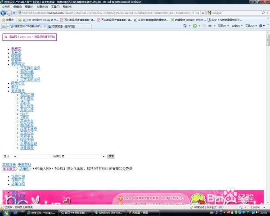Stop loading with the red X button

click(203, 13)
